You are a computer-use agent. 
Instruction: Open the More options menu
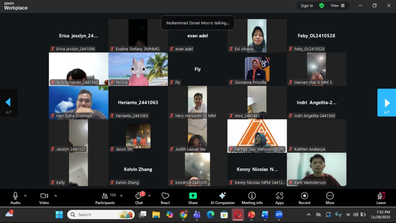point(330,198)
